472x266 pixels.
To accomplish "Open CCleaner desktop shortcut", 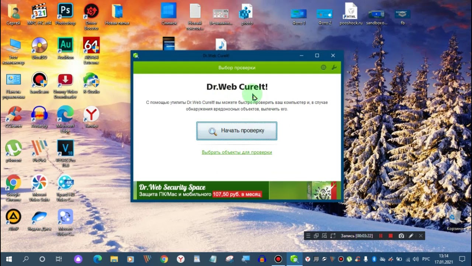I will click(14, 117).
